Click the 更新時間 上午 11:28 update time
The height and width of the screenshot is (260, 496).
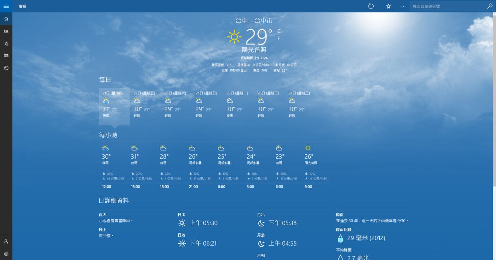(254, 58)
